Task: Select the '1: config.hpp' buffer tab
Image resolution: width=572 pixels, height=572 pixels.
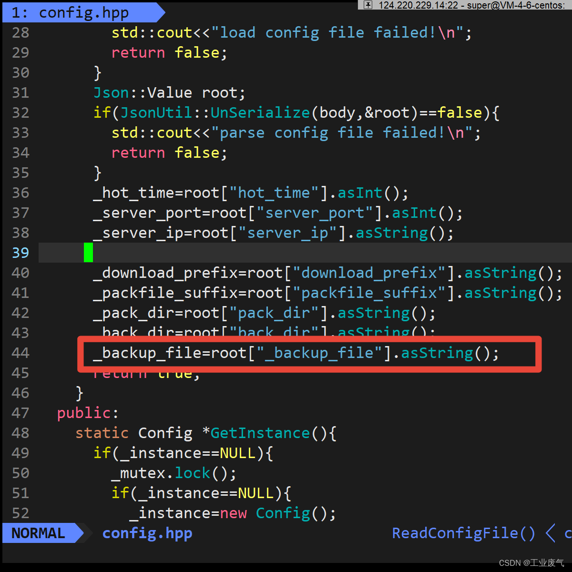Action: coord(70,12)
